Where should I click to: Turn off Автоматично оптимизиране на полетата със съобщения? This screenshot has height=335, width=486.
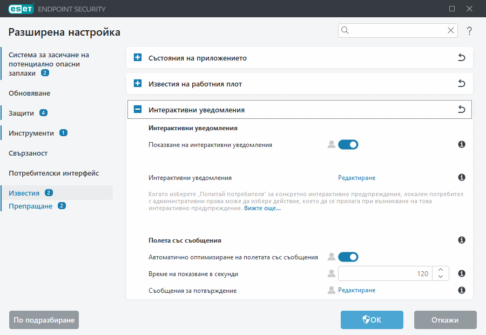(348, 257)
